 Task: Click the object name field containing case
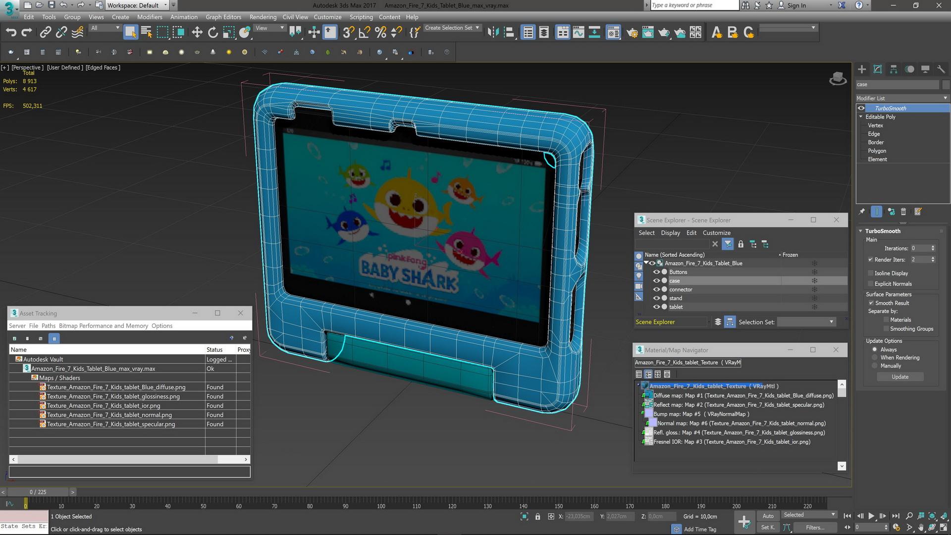(x=897, y=84)
